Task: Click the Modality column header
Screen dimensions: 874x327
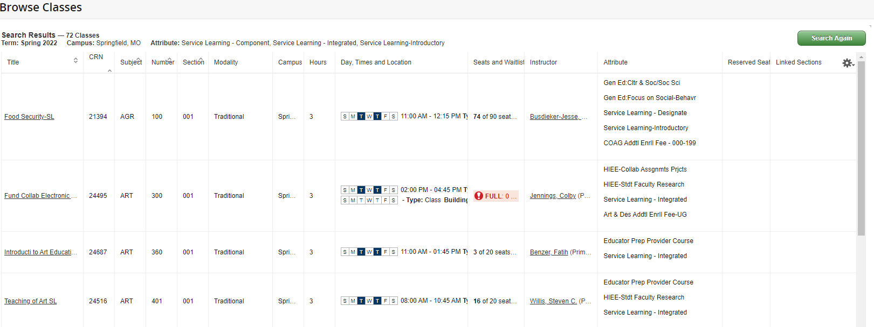Action: click(226, 62)
